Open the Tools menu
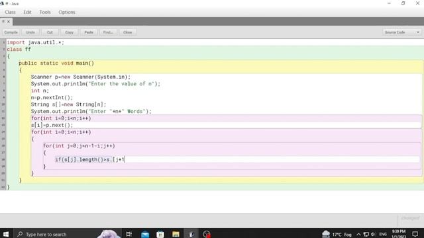Image resolution: width=424 pixels, height=238 pixels. click(45, 12)
